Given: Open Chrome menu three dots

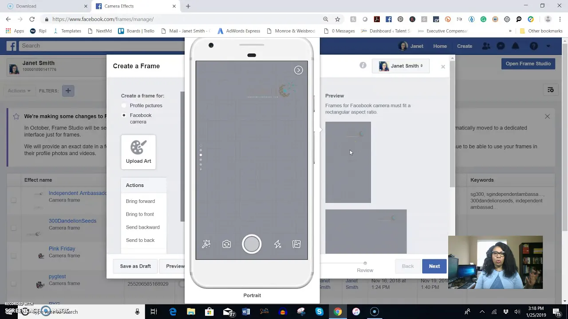Looking at the screenshot, I should point(560,19).
